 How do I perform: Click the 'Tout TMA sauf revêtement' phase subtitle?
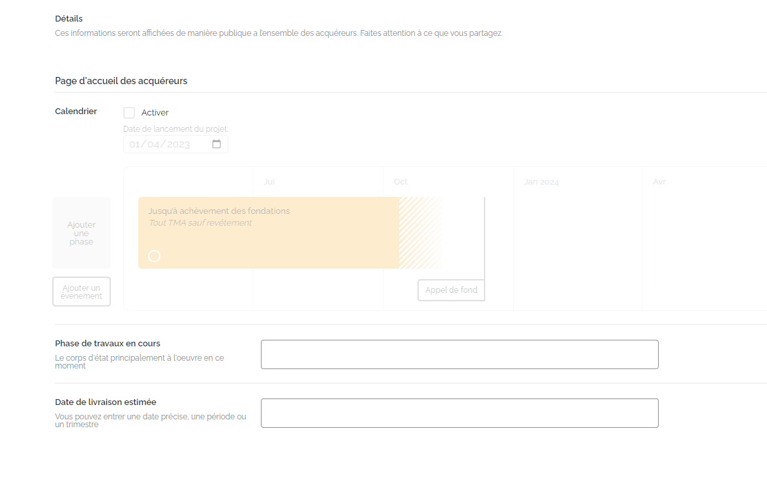[200, 223]
